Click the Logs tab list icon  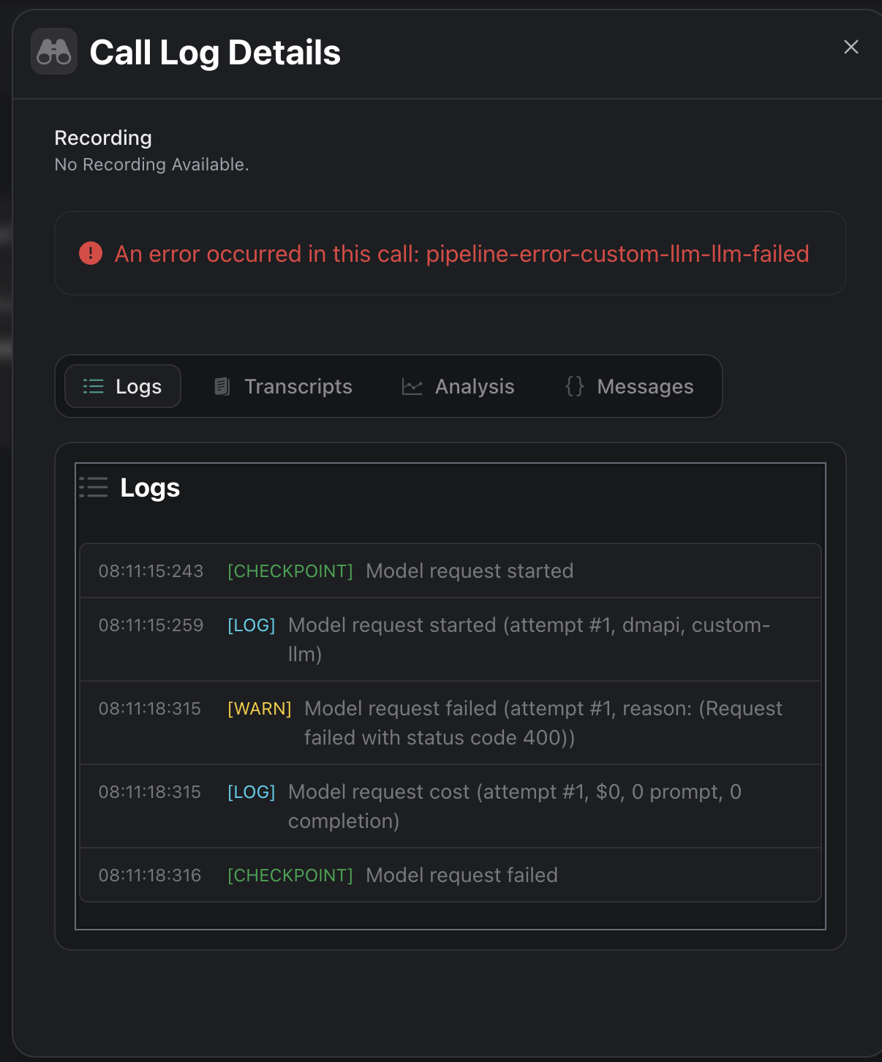94,386
